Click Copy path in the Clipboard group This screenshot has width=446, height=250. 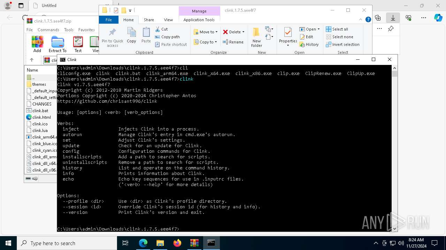pos(167,37)
